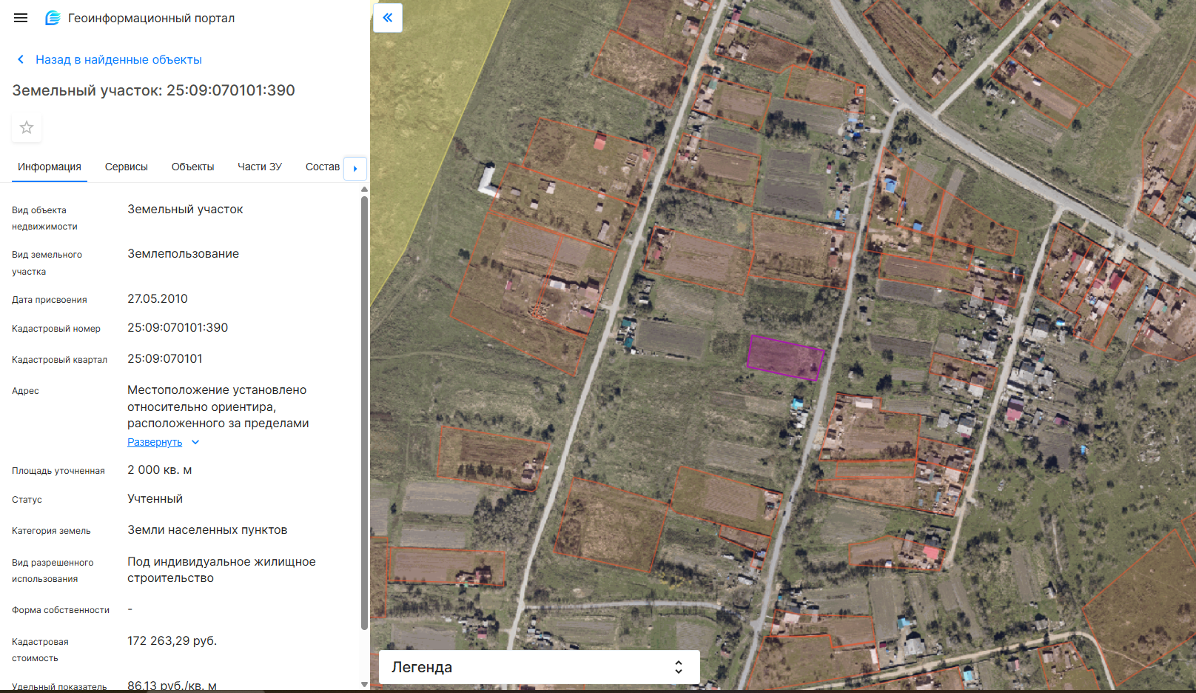Select the purple highlighted parcel on map
This screenshot has width=1196, height=693.
pyautogui.click(x=785, y=357)
